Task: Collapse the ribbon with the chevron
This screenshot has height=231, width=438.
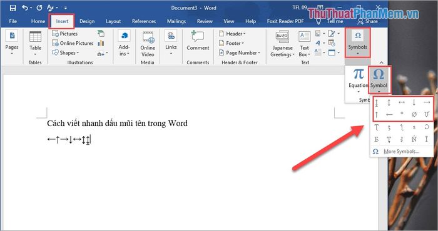Action: click(382, 62)
